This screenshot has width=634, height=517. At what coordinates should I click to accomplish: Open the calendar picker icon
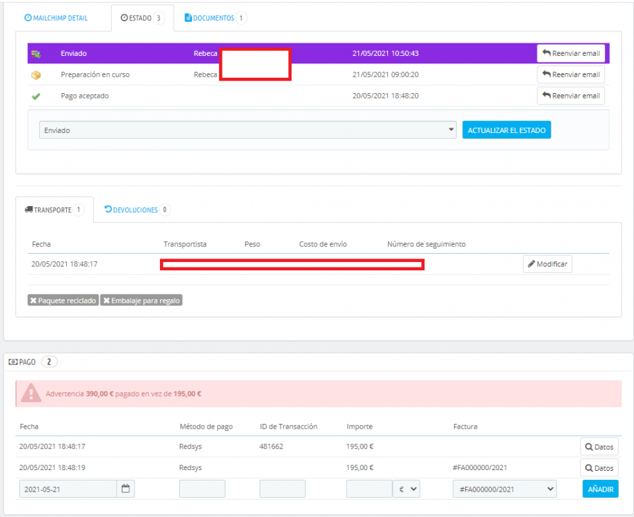125,489
